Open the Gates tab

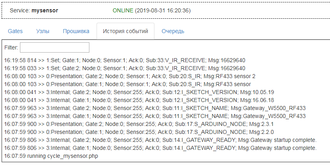tap(15, 31)
